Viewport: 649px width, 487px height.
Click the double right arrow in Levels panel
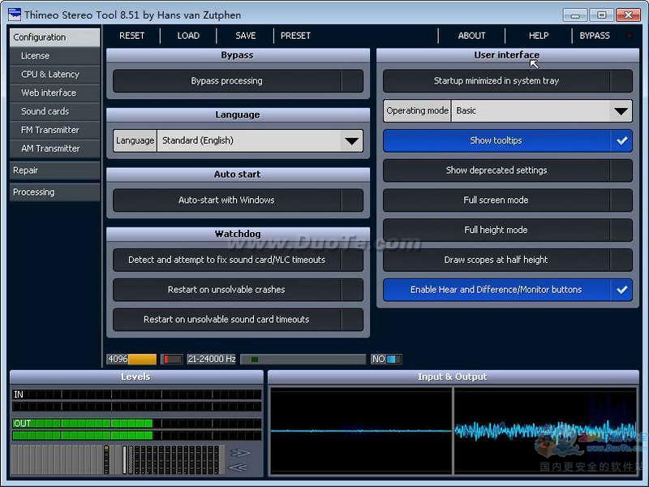coord(239,453)
